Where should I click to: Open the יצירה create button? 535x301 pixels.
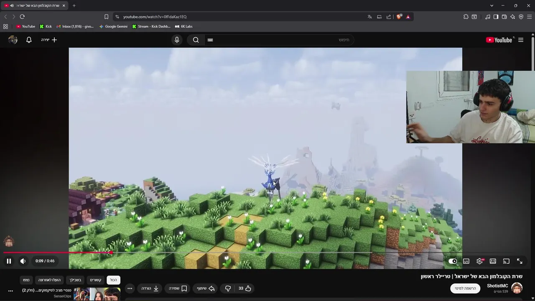pyautogui.click(x=49, y=40)
